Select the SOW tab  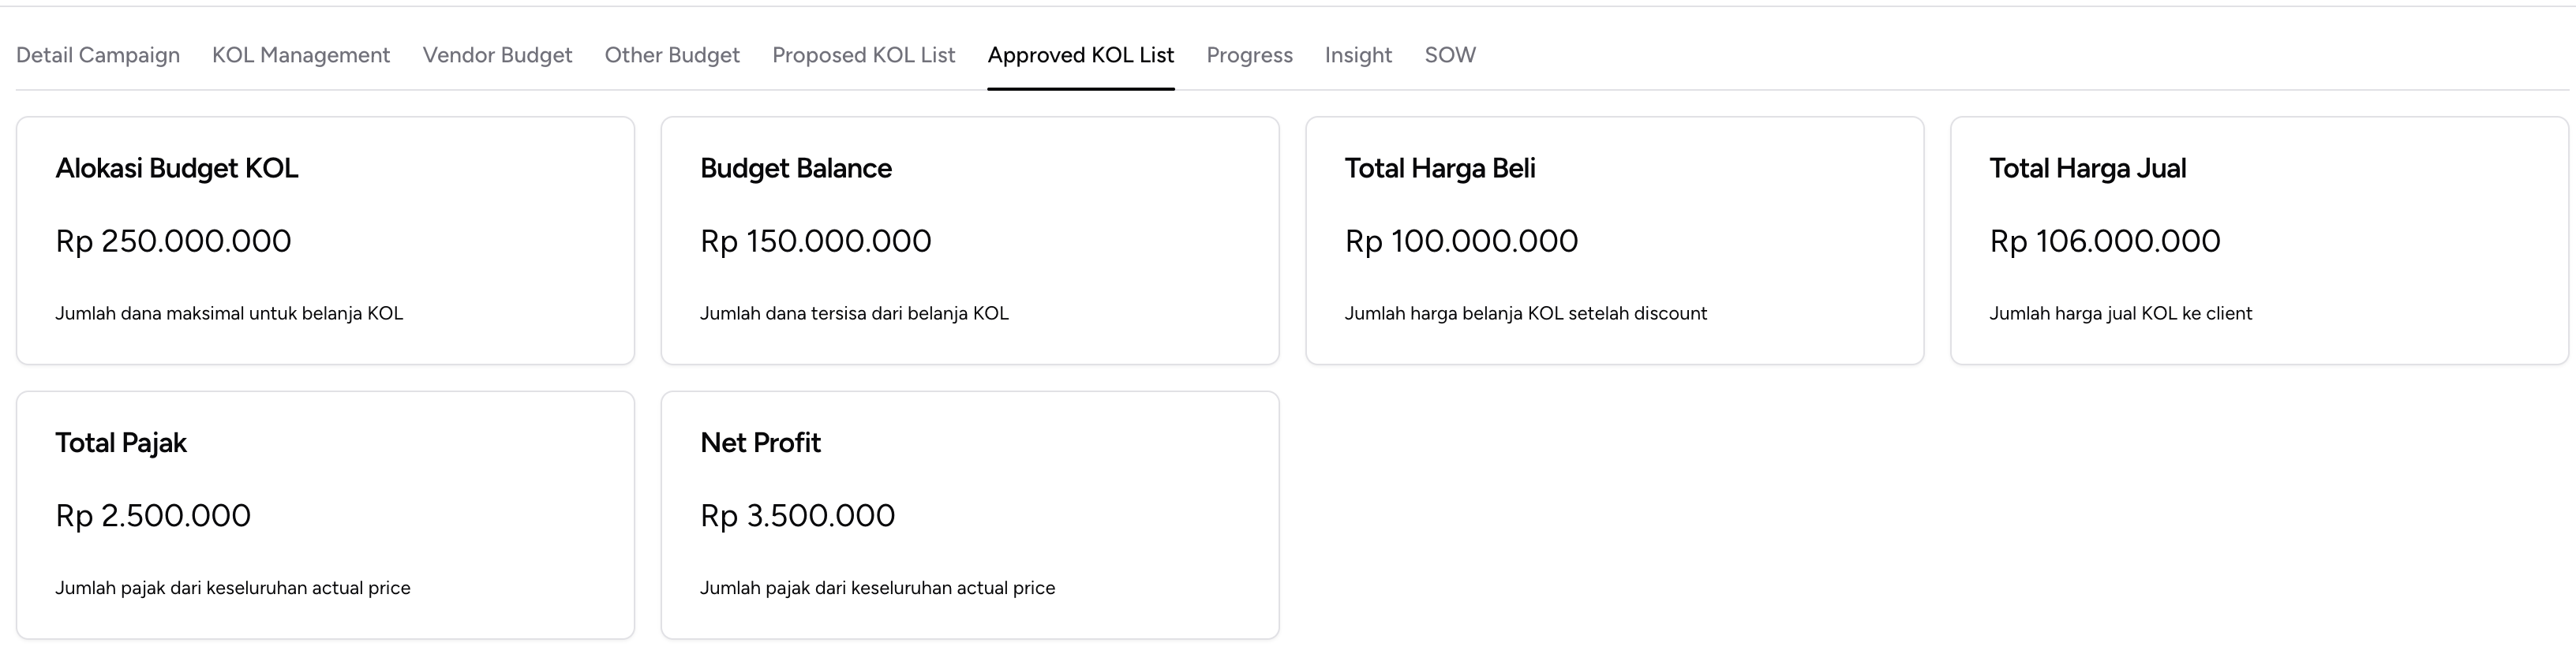1451,55
